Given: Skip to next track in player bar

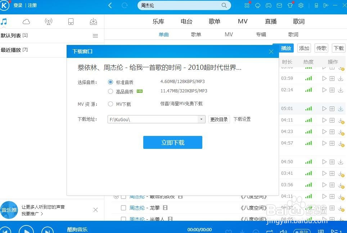Looking at the screenshot, I should [x=48, y=230].
